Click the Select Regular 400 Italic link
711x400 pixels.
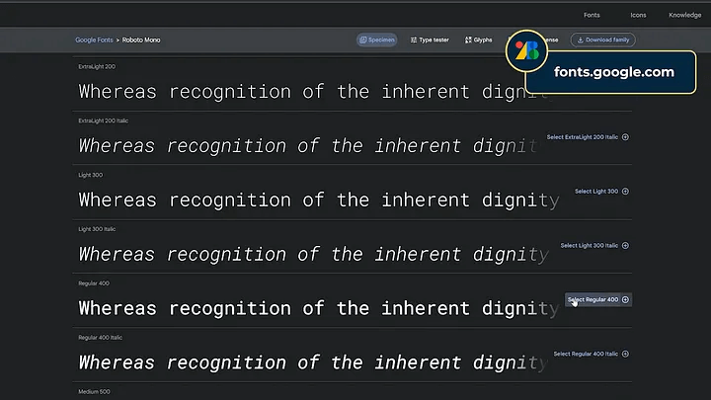click(586, 354)
